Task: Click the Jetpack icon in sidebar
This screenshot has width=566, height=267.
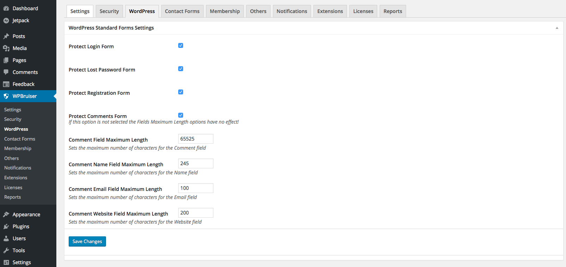Action: pos(6,20)
